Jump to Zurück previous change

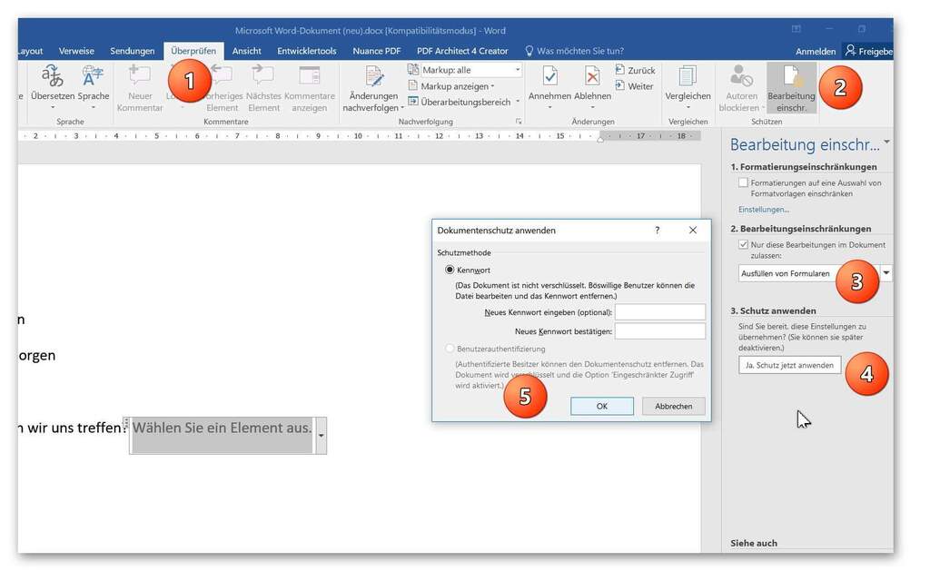(x=635, y=70)
